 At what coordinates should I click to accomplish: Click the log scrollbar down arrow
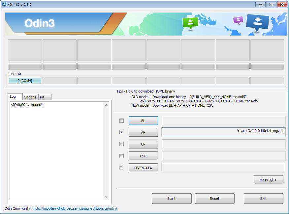(106, 197)
